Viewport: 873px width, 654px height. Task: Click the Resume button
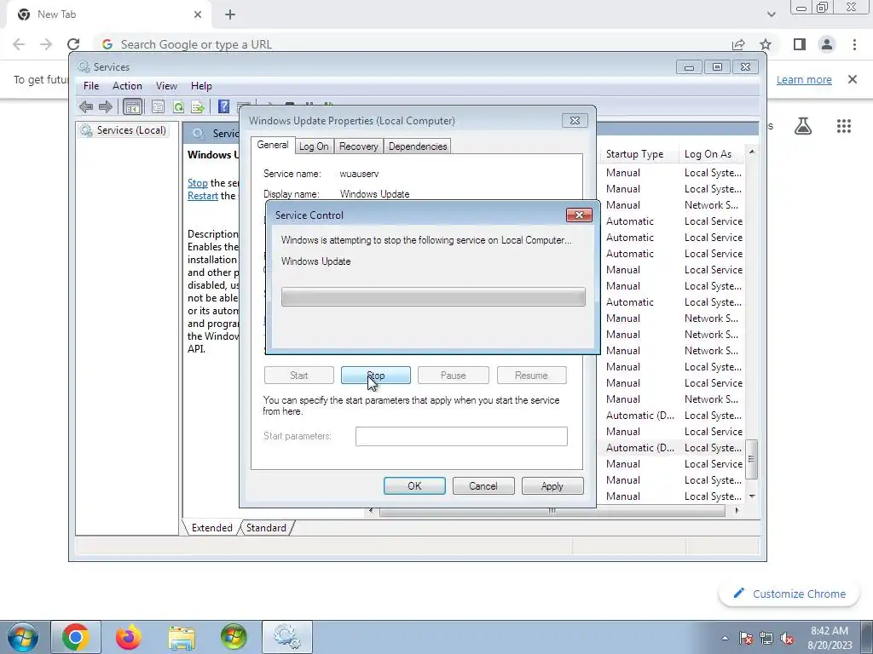(531, 376)
